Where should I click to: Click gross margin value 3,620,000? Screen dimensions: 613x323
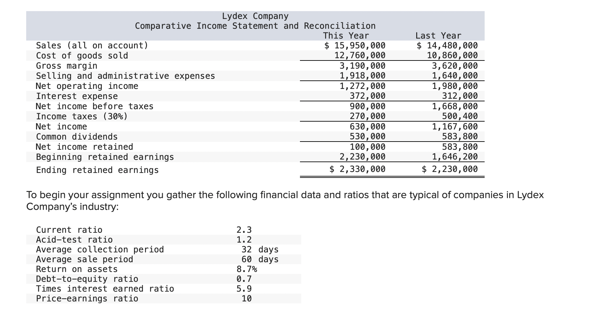[455, 66]
